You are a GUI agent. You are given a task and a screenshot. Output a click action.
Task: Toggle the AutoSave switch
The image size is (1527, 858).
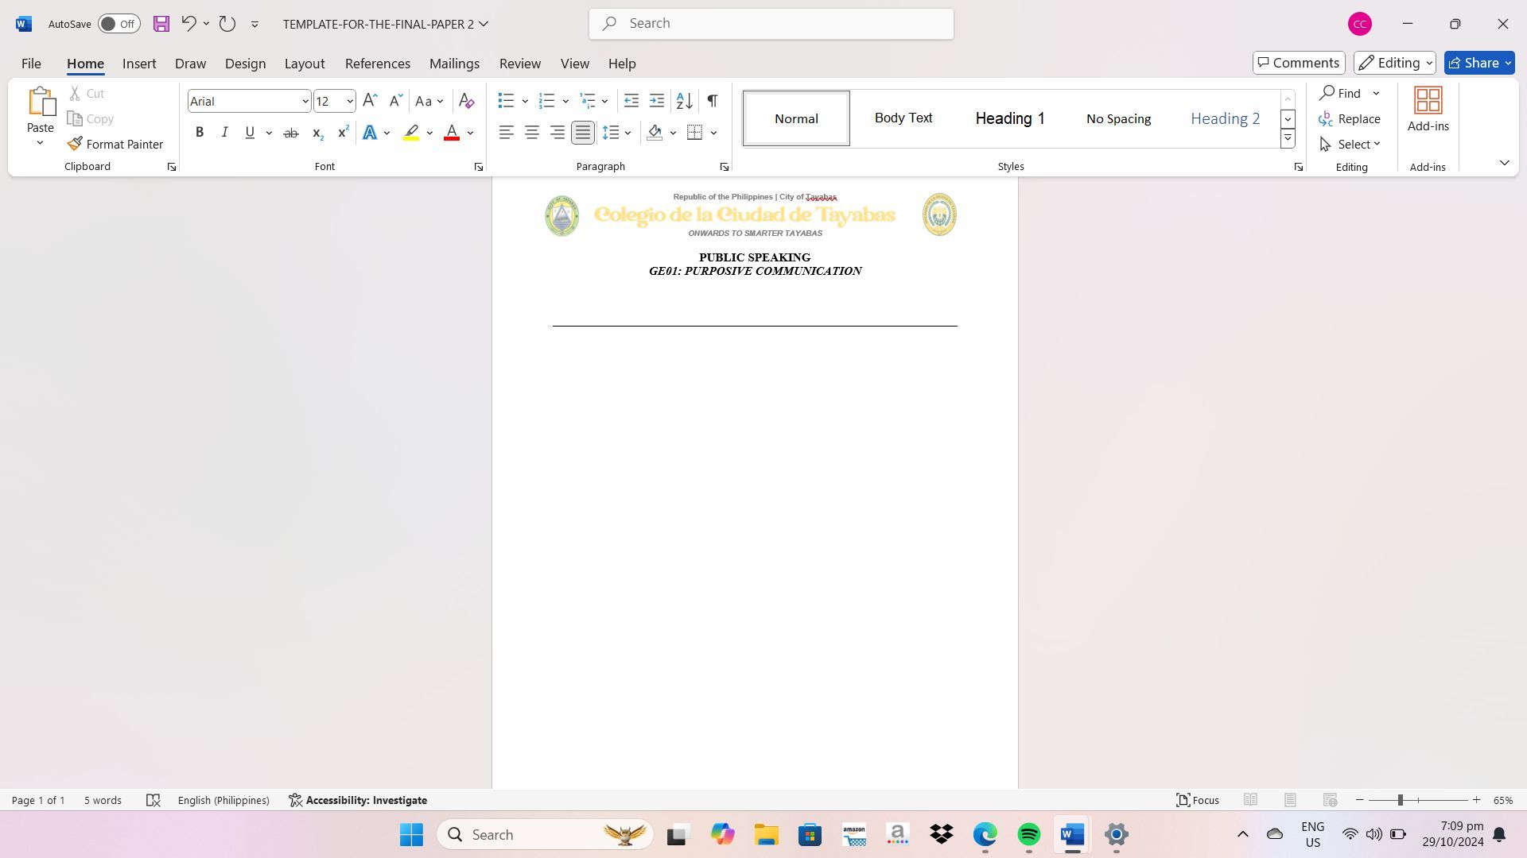point(119,24)
